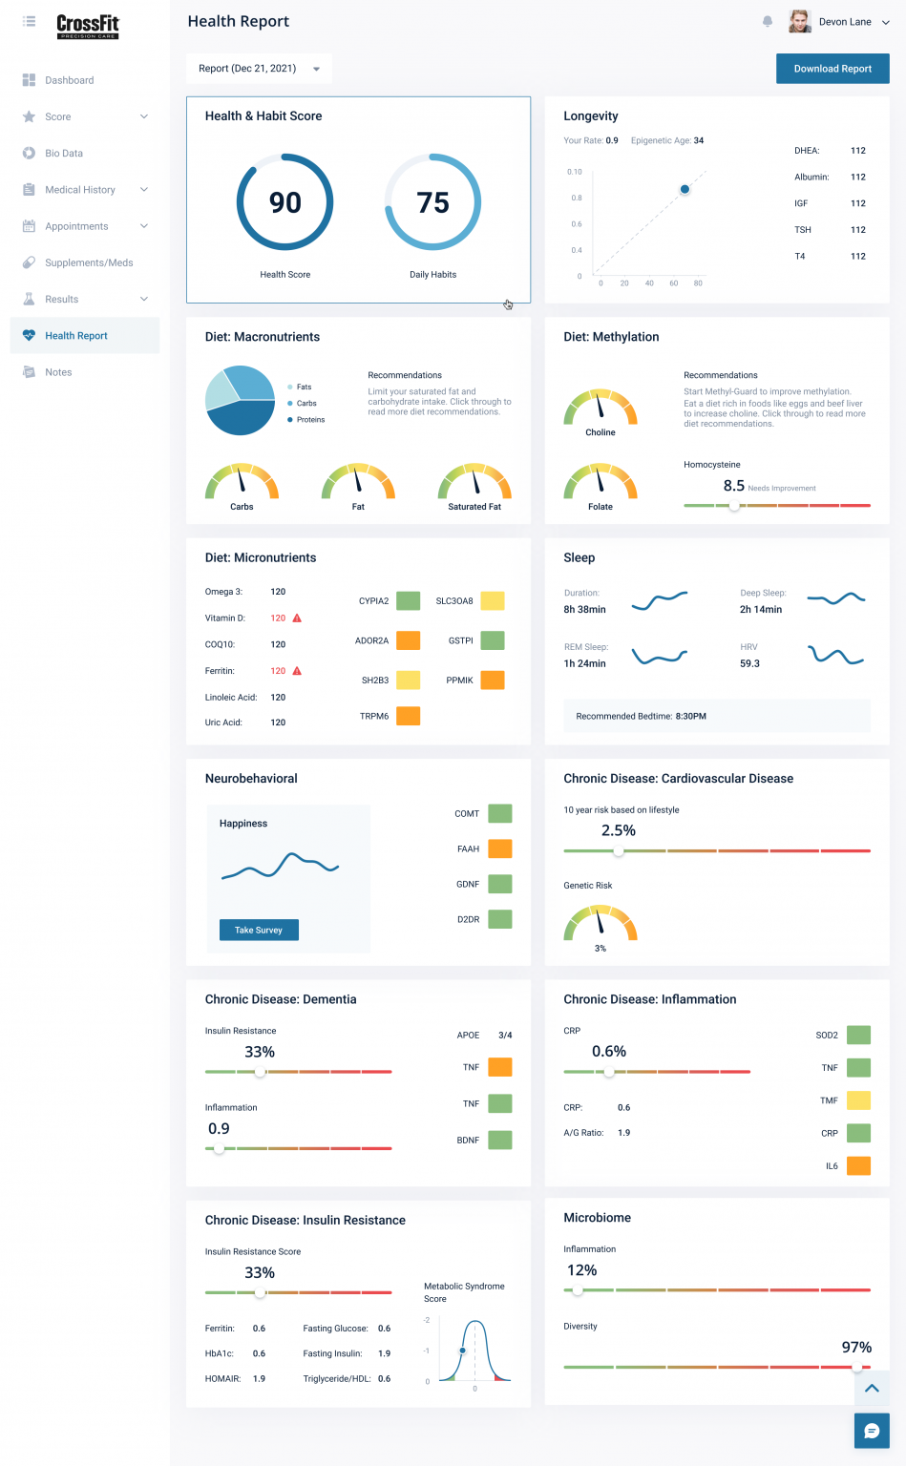The width and height of the screenshot is (906, 1466).
Task: Click the scroll-to-top chevron arrow
Action: [x=872, y=1389]
